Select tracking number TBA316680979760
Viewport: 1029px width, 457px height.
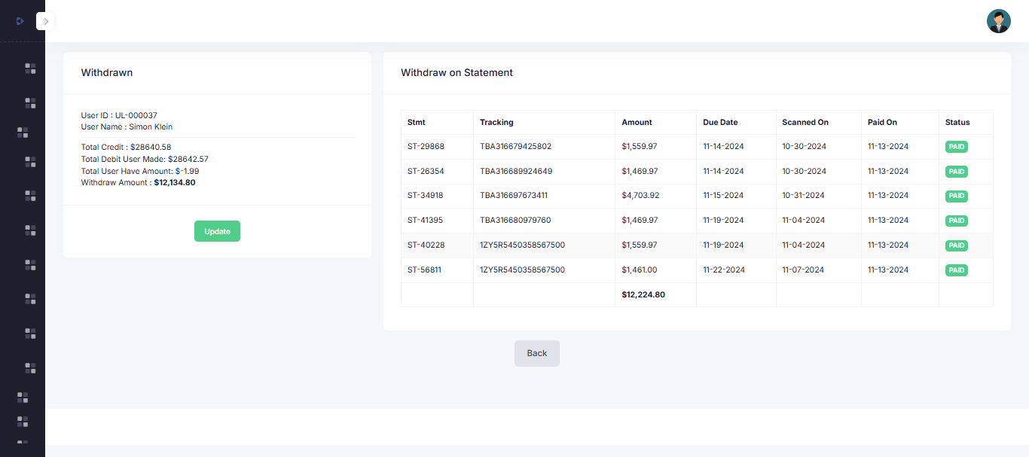click(x=514, y=220)
